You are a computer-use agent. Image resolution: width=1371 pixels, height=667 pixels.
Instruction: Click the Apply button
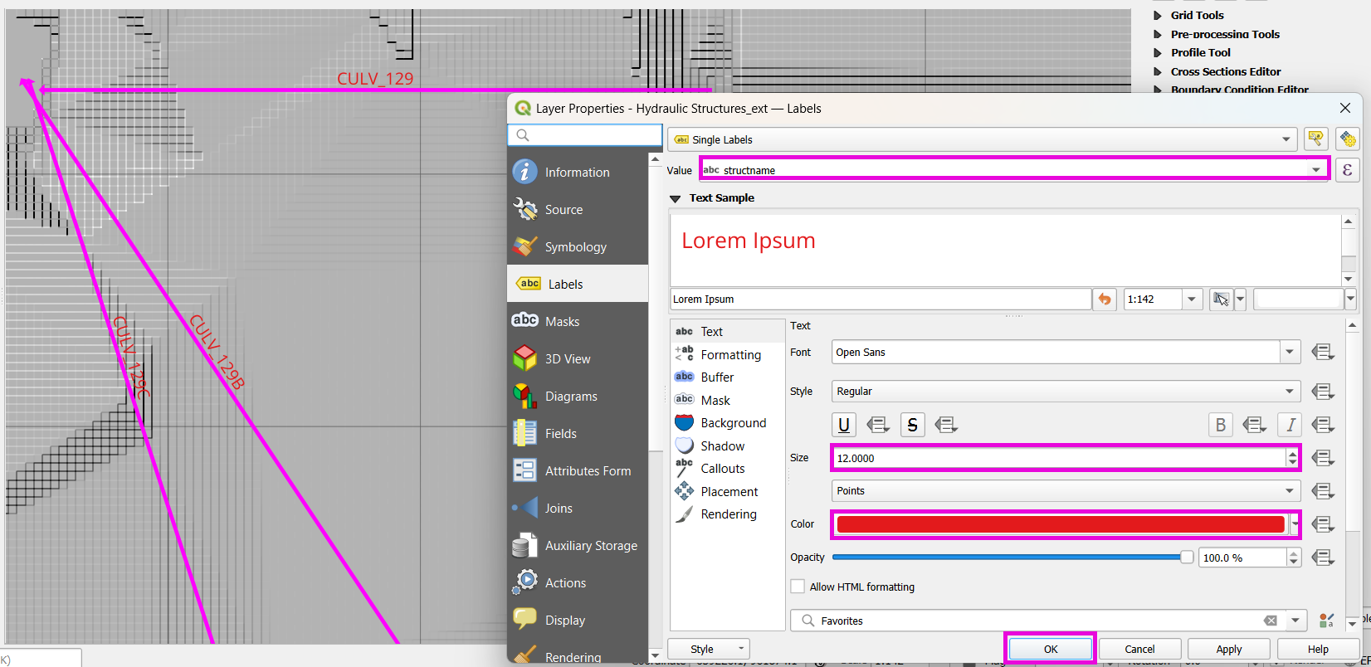point(1229,649)
